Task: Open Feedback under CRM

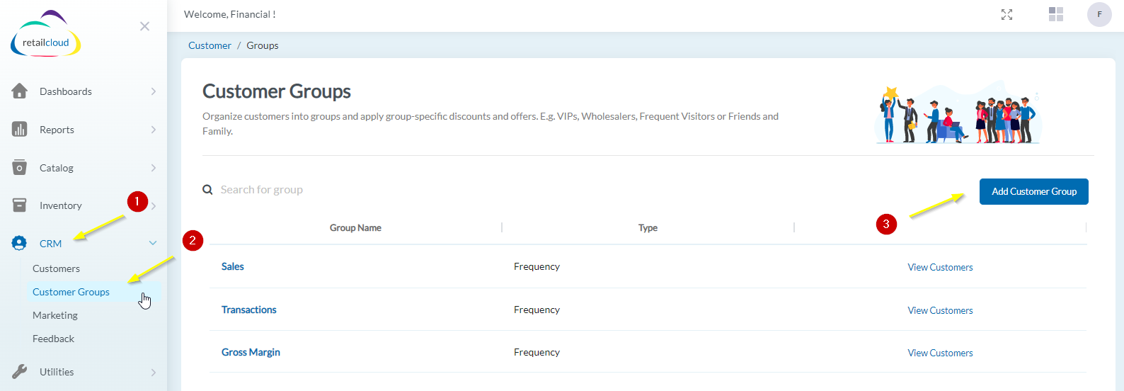Action: point(53,339)
